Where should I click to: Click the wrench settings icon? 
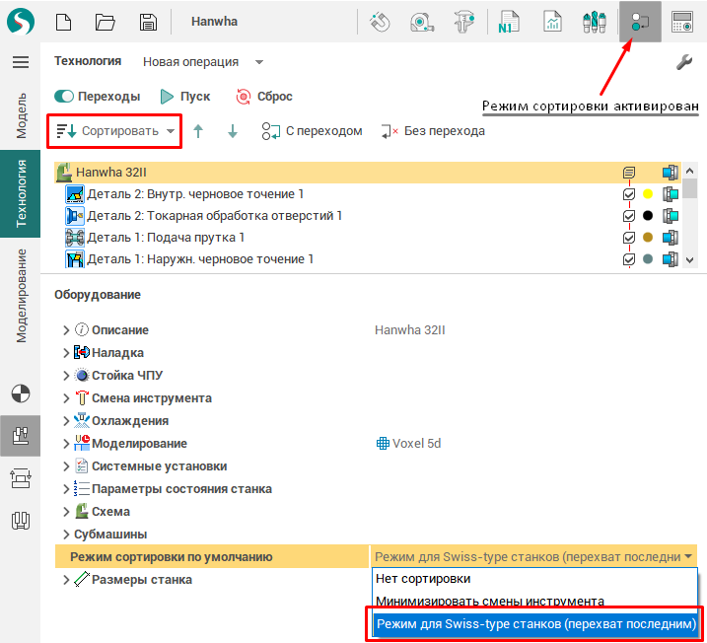(683, 62)
